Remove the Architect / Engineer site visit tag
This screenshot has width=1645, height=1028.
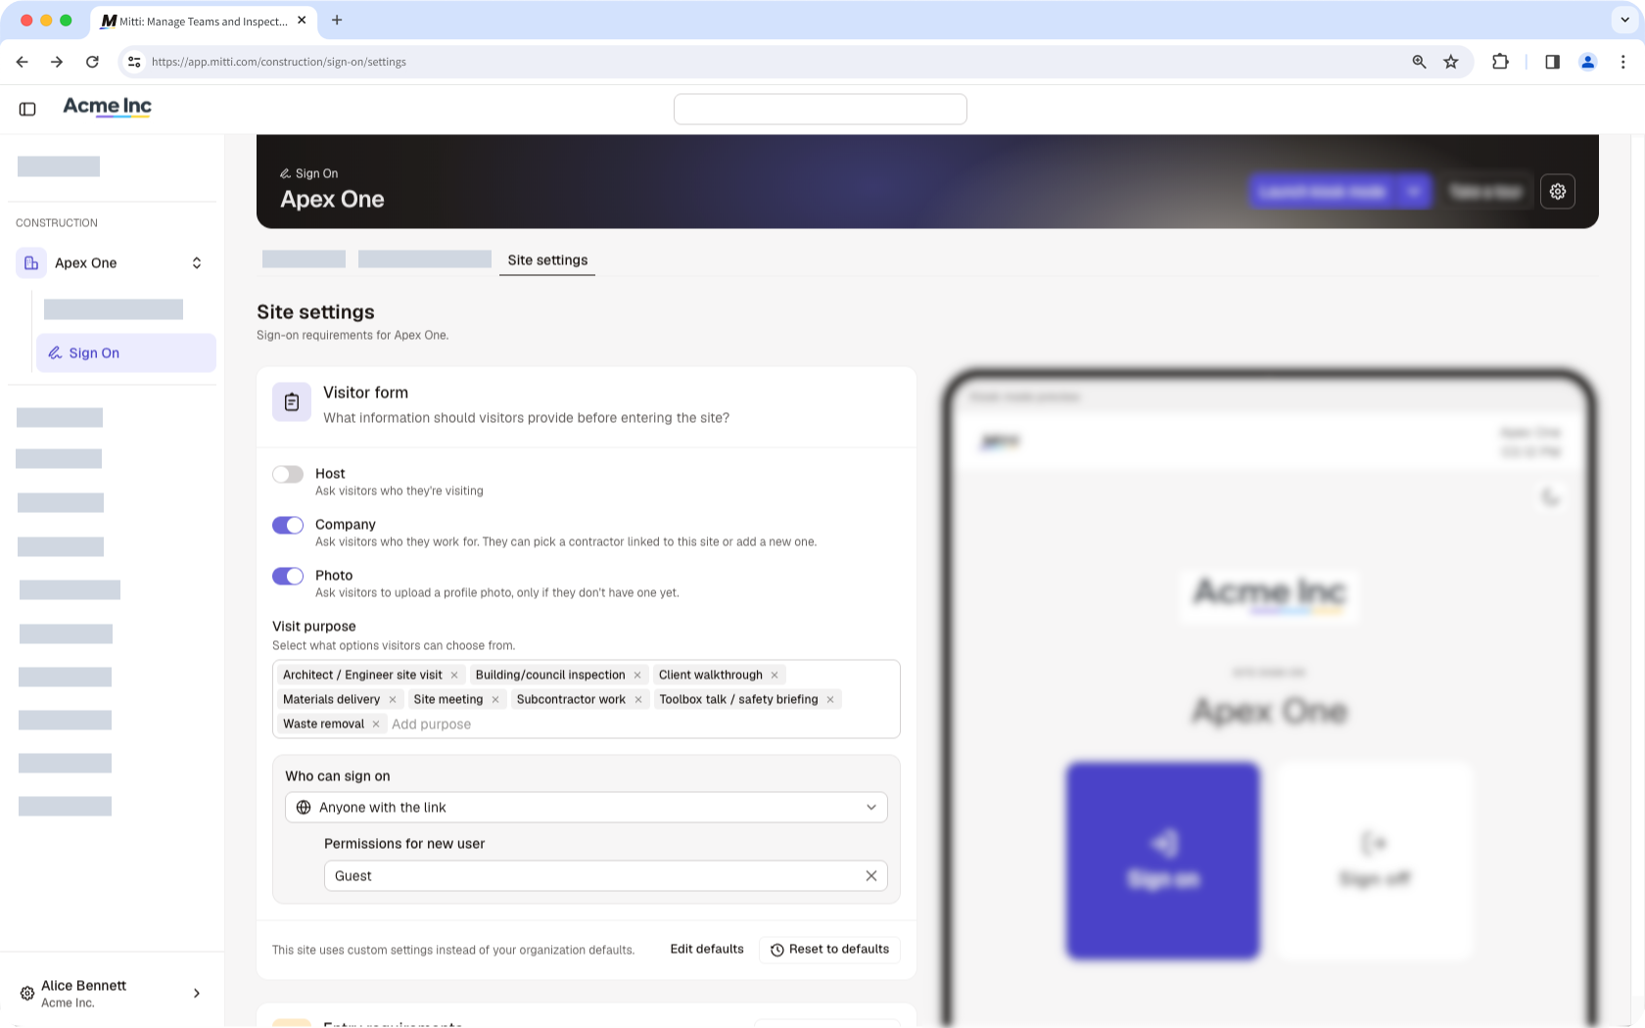click(454, 676)
